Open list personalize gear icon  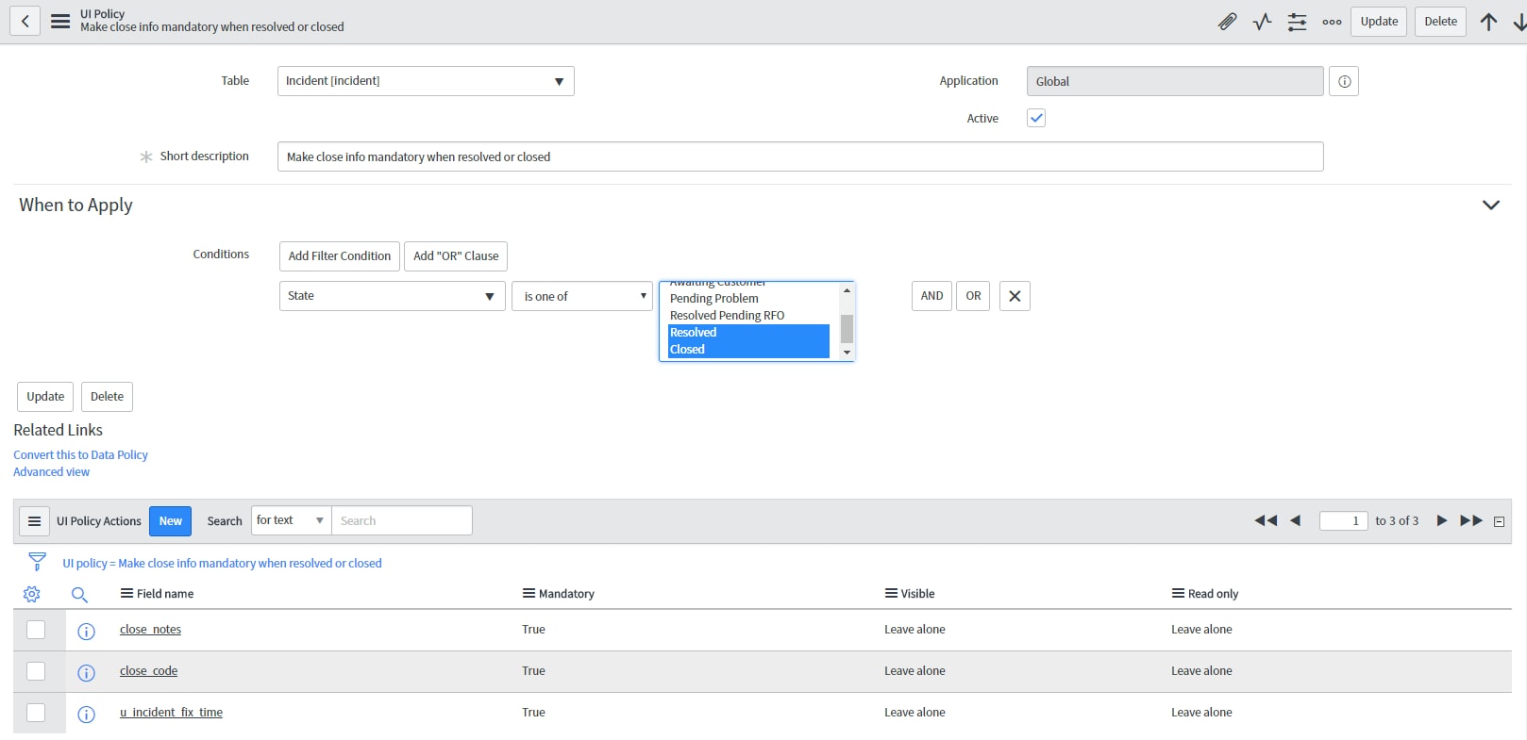(x=31, y=594)
